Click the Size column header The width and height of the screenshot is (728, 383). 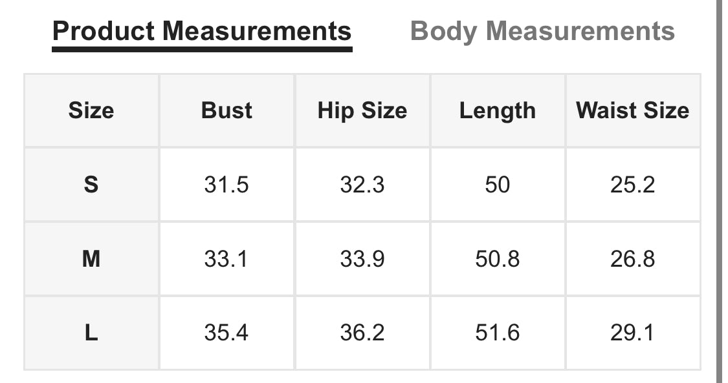pos(91,110)
